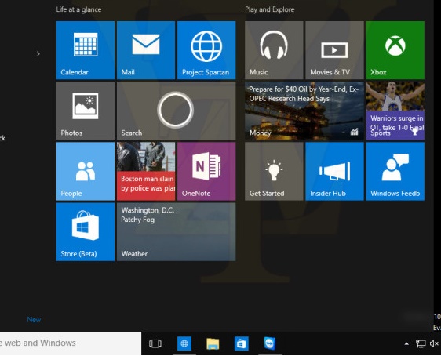The height and width of the screenshot is (356, 441).
Task: Open the Money news tile
Action: pos(304,111)
